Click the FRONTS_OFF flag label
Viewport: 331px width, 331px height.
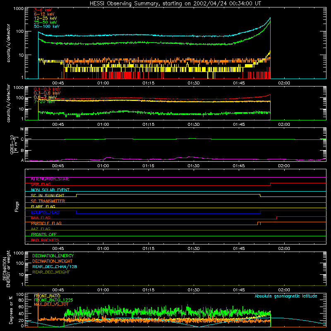[44, 235]
